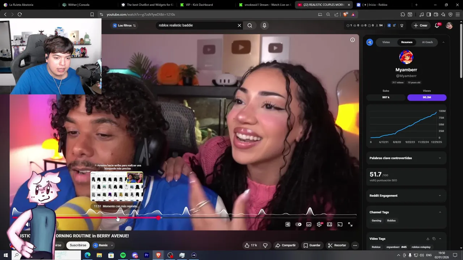Toggle autoplay switch in player
The image size is (463, 260).
[298, 224]
